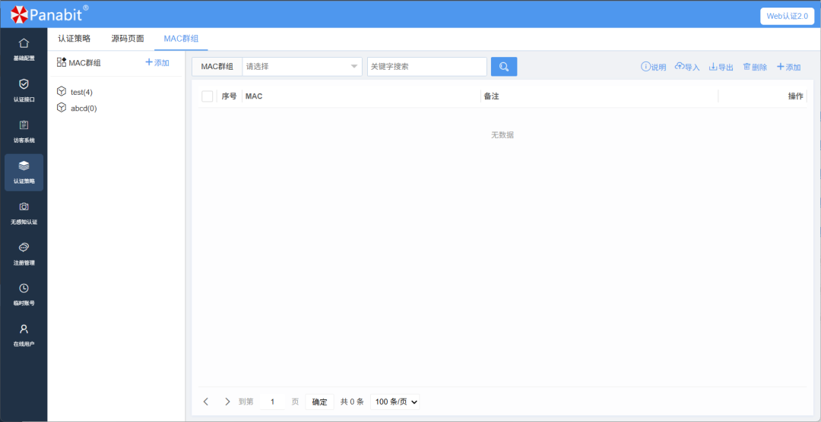Viewport: 821px width, 422px height.
Task: Click the Panabit logo icon
Action: [x=19, y=14]
